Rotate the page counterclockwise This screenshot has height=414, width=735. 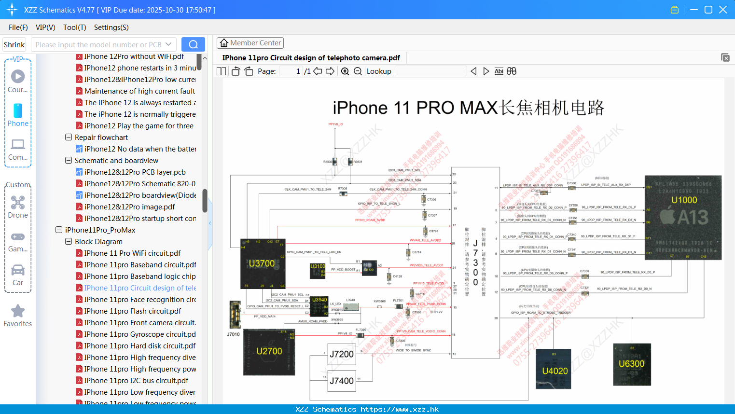tap(236, 71)
